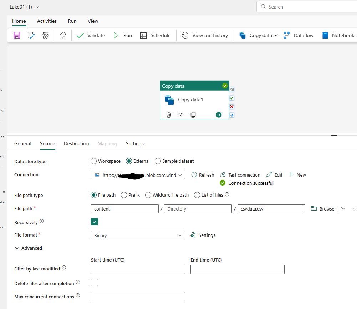
Task: Click Test connection
Action: pos(240,175)
